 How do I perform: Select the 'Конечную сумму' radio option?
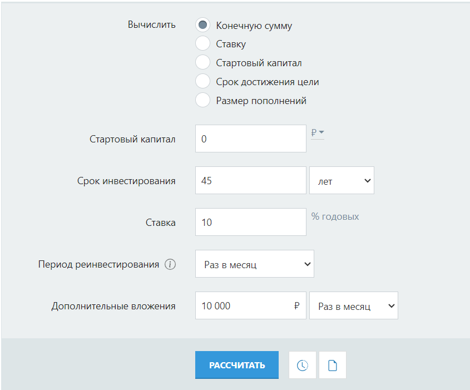(202, 24)
